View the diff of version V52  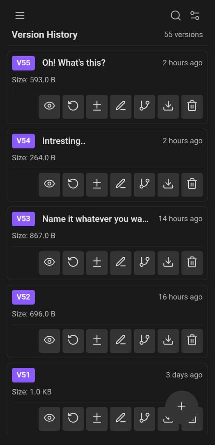(97, 341)
